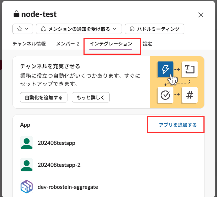Click the star icon to favorite channel
The width and height of the screenshot is (217, 197).
pyautogui.click(x=20, y=29)
